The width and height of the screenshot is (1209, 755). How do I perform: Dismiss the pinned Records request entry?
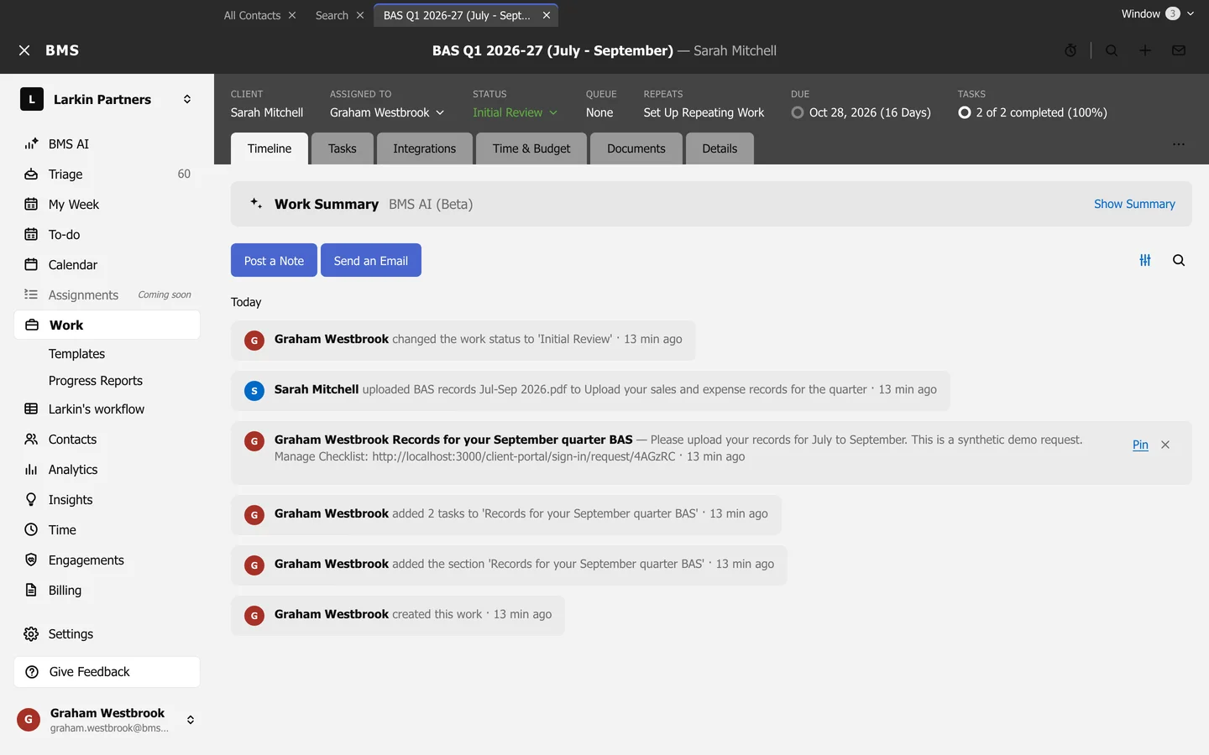1165,445
